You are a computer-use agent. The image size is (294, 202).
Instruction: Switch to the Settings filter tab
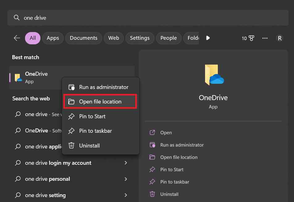tap(140, 38)
